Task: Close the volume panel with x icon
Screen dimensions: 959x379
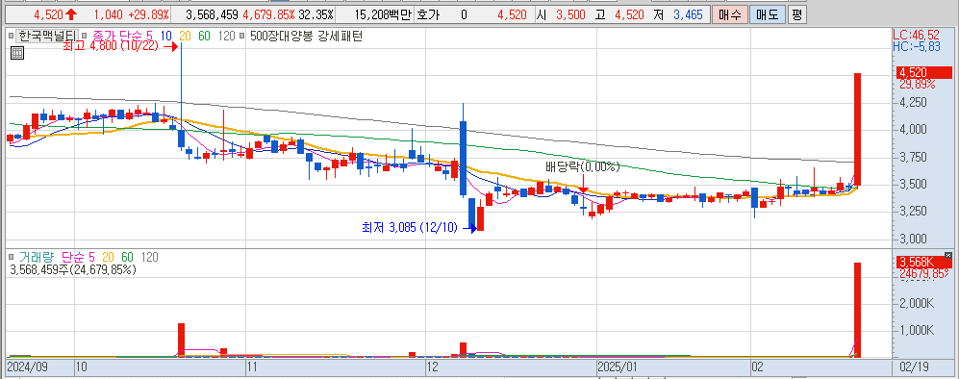Action: click(x=948, y=255)
